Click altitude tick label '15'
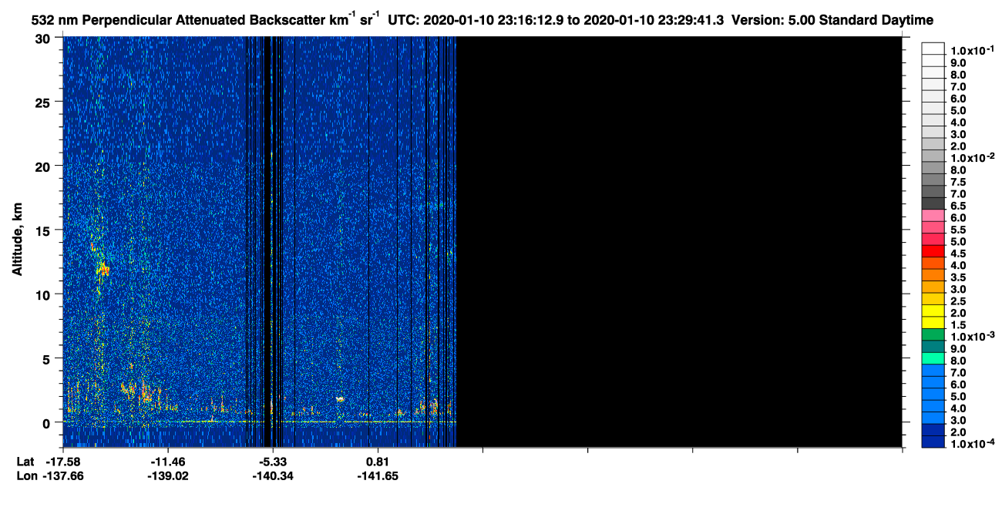The image size is (1002, 514). click(45, 230)
